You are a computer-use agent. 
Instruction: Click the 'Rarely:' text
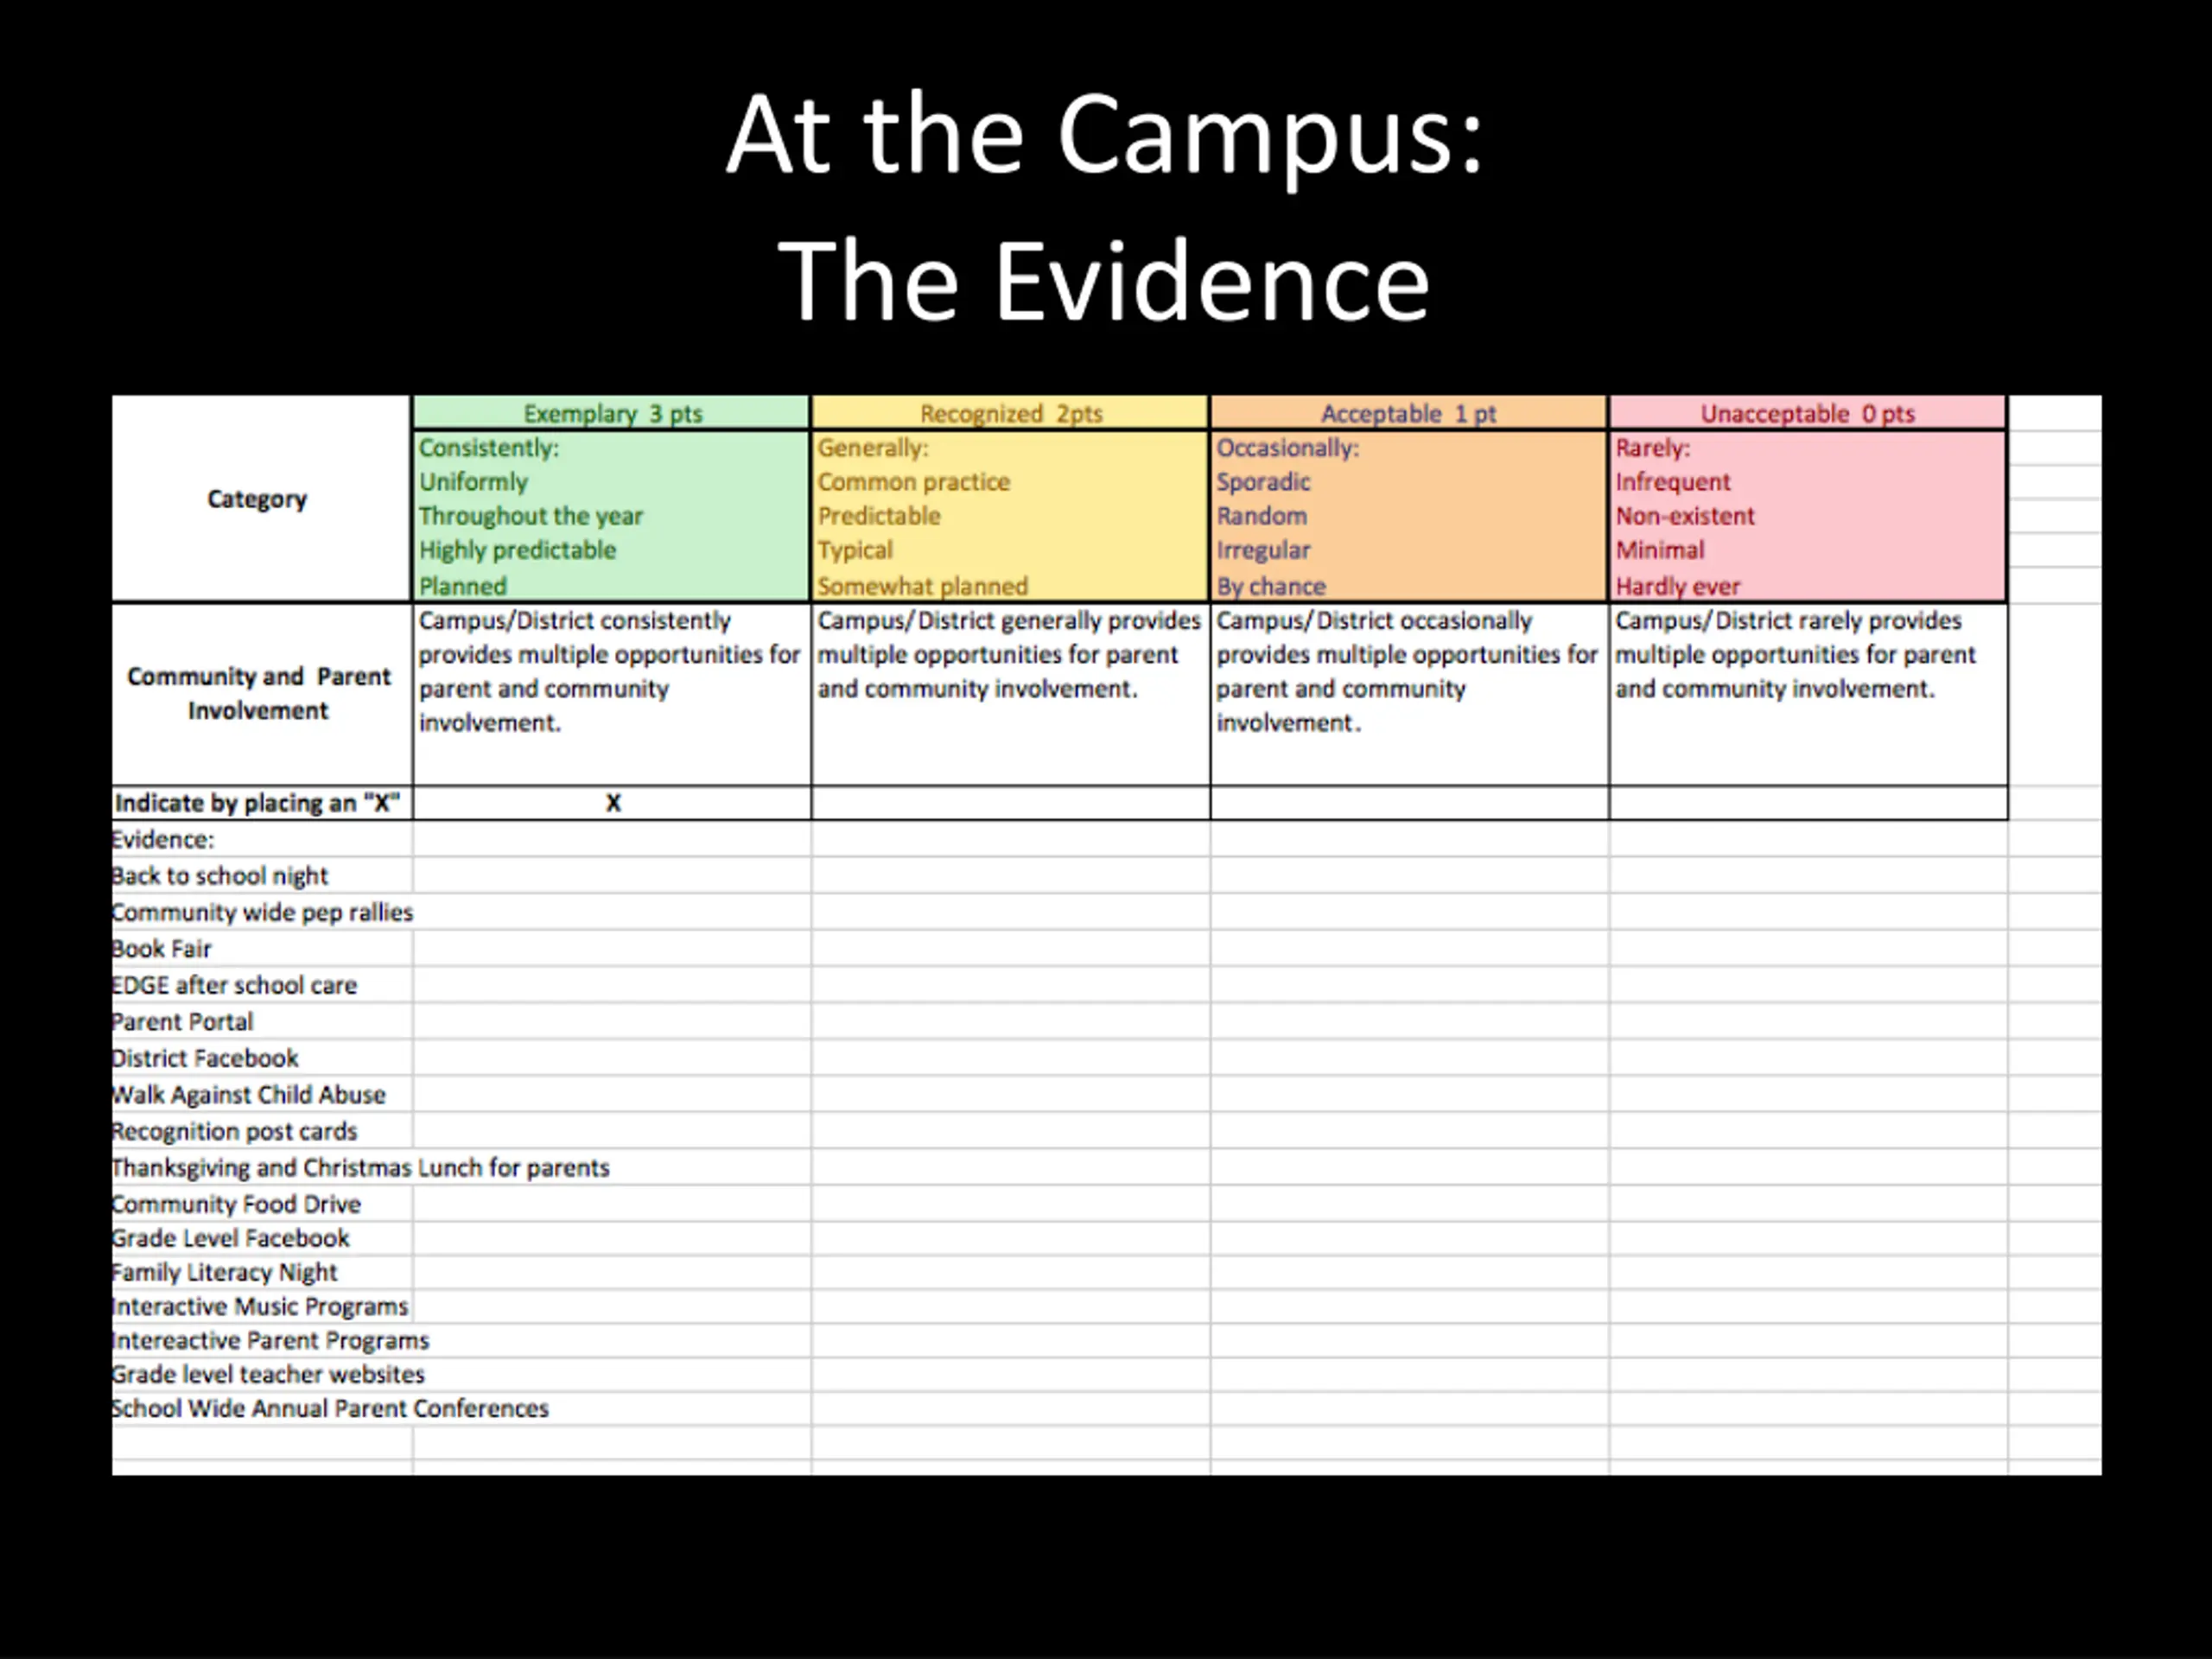(1652, 448)
